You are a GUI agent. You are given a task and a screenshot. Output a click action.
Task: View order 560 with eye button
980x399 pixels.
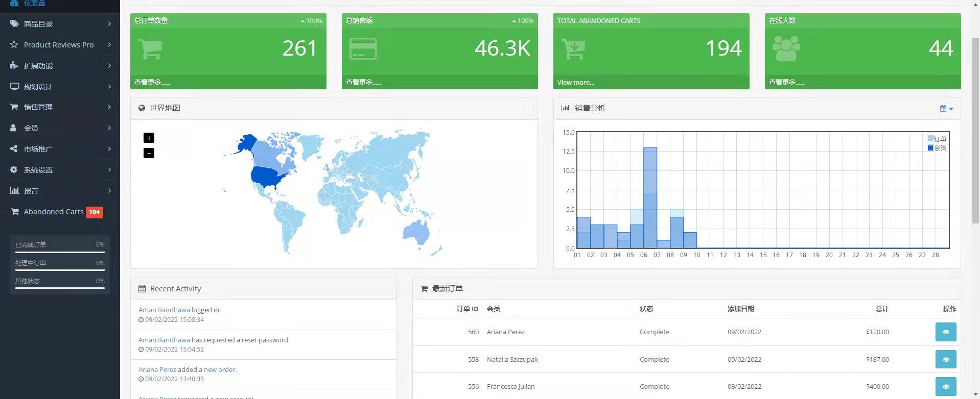(x=945, y=332)
